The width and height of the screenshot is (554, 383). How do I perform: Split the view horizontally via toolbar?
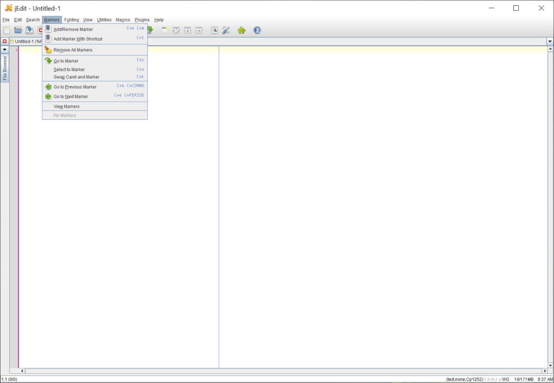(188, 30)
